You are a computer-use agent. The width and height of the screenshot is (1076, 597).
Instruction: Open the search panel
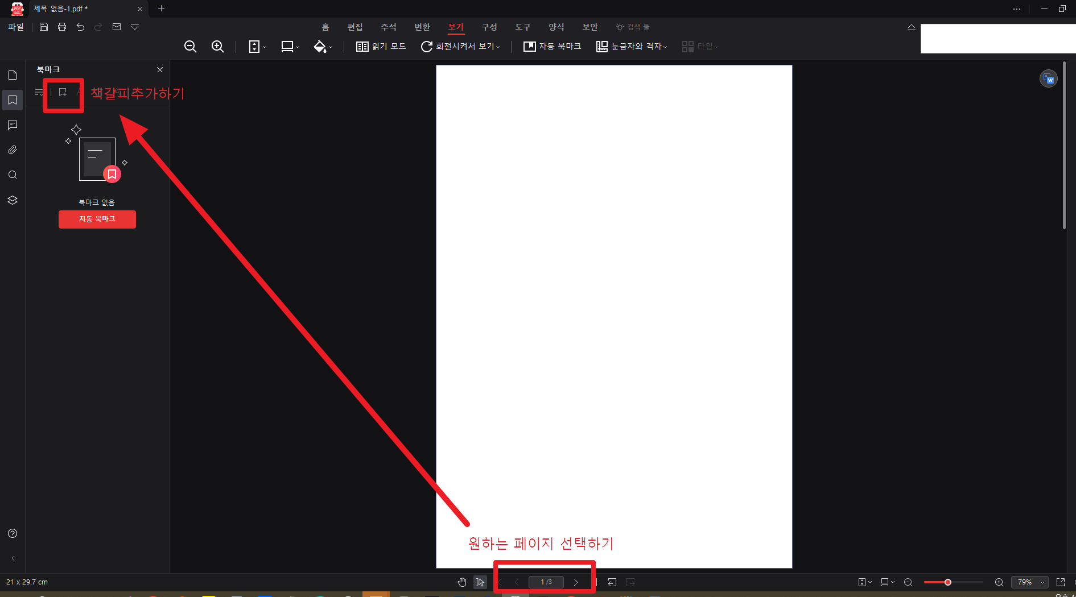point(12,175)
